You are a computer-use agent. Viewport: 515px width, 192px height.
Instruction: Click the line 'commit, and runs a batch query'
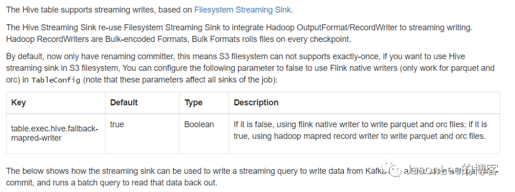(112, 183)
